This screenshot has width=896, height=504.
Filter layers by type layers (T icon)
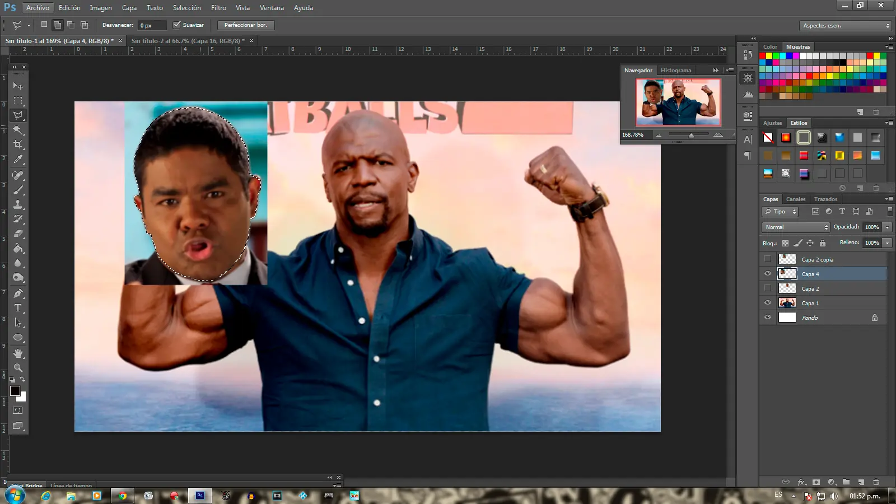click(x=842, y=212)
